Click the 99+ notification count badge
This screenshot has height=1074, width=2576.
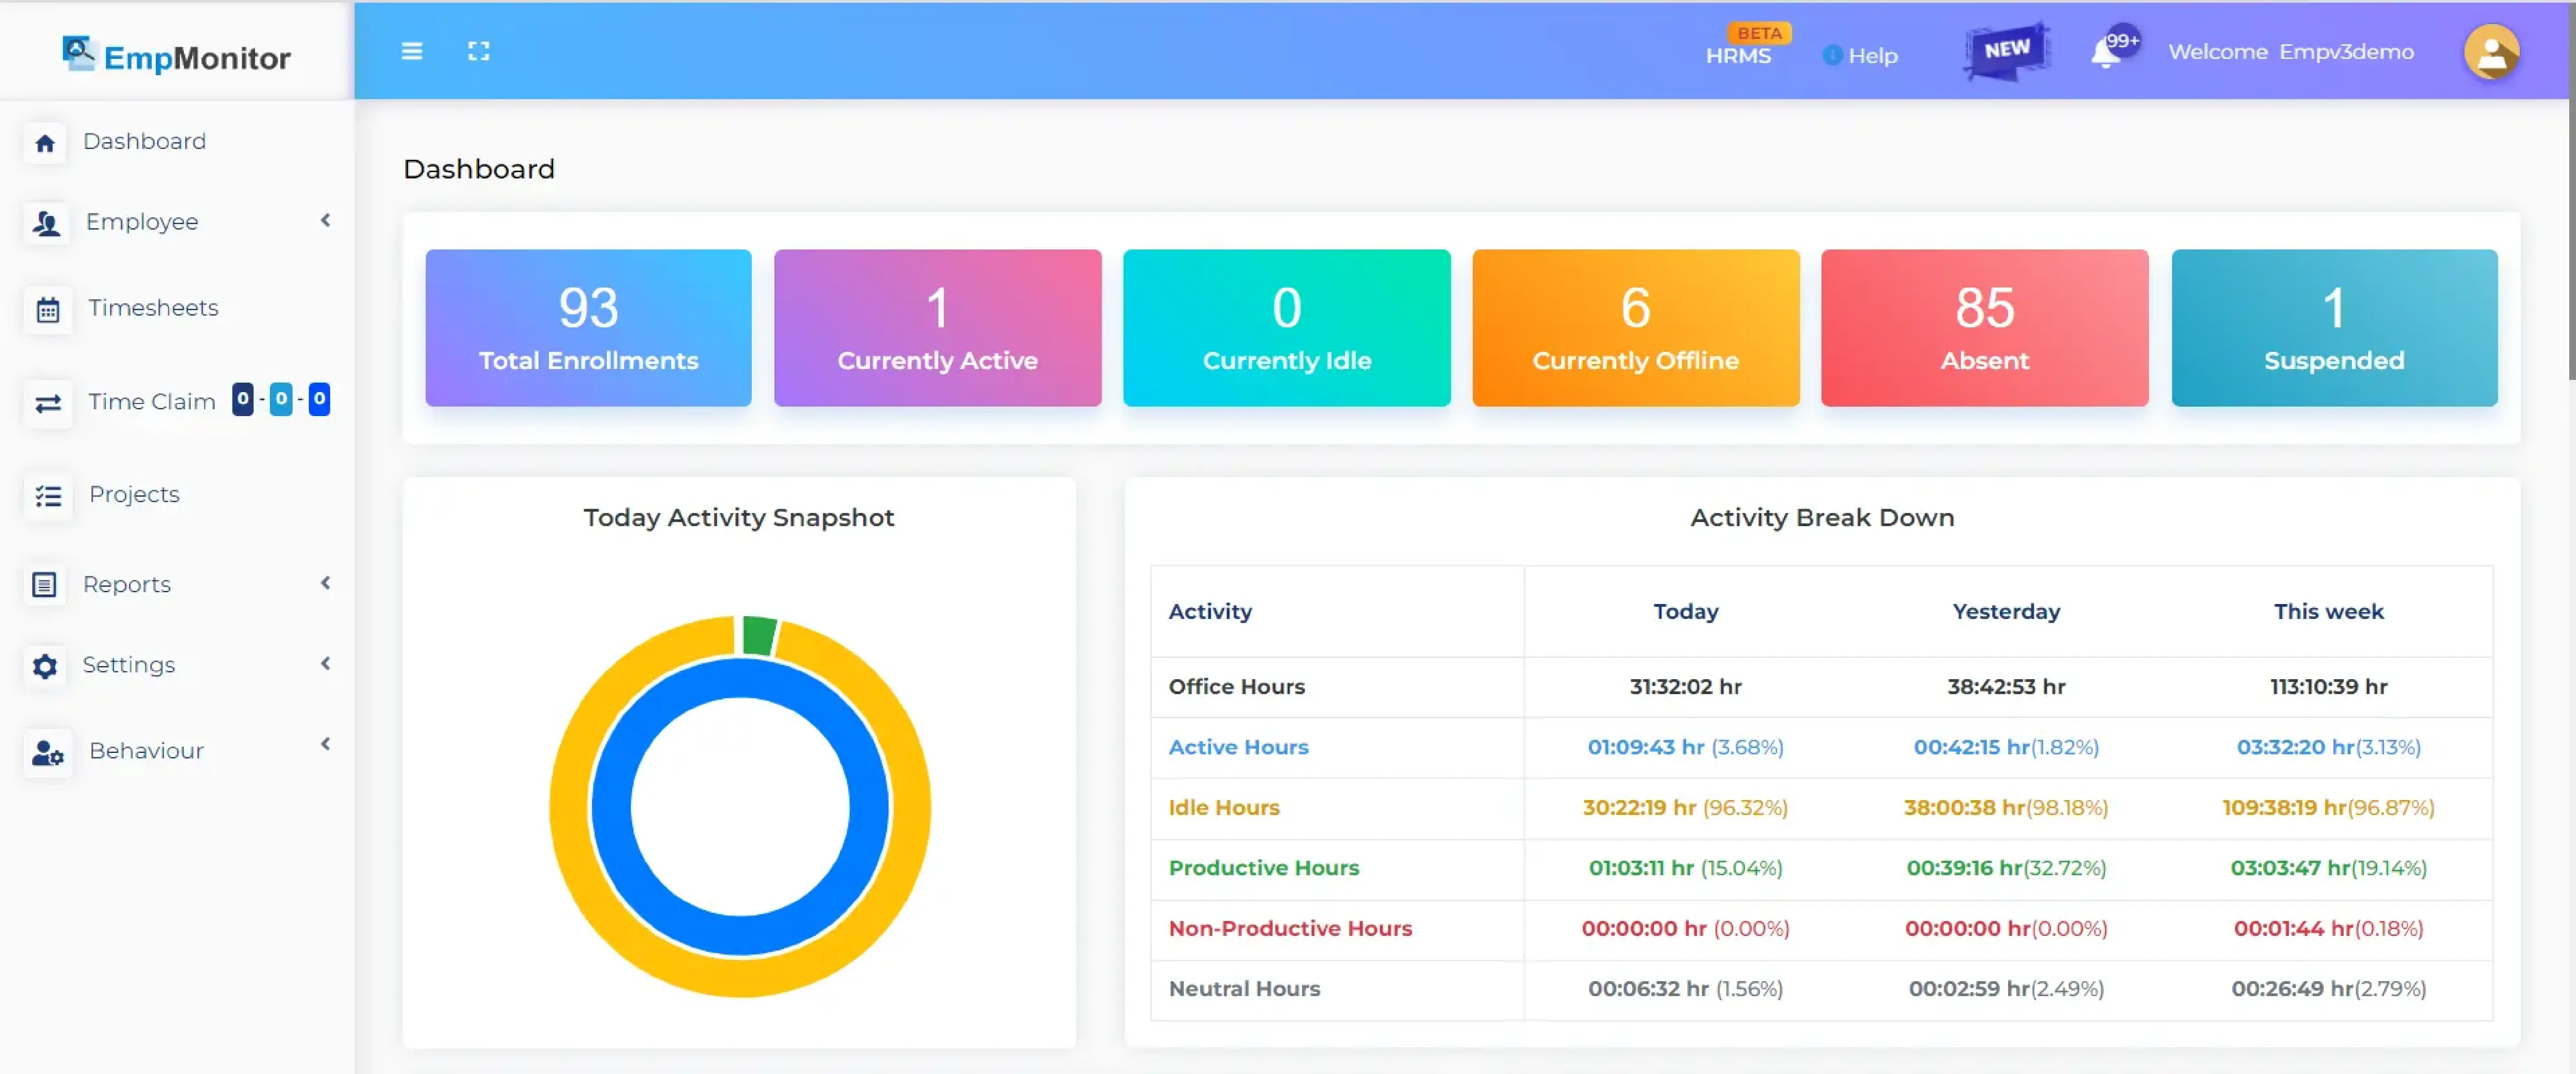(2122, 41)
